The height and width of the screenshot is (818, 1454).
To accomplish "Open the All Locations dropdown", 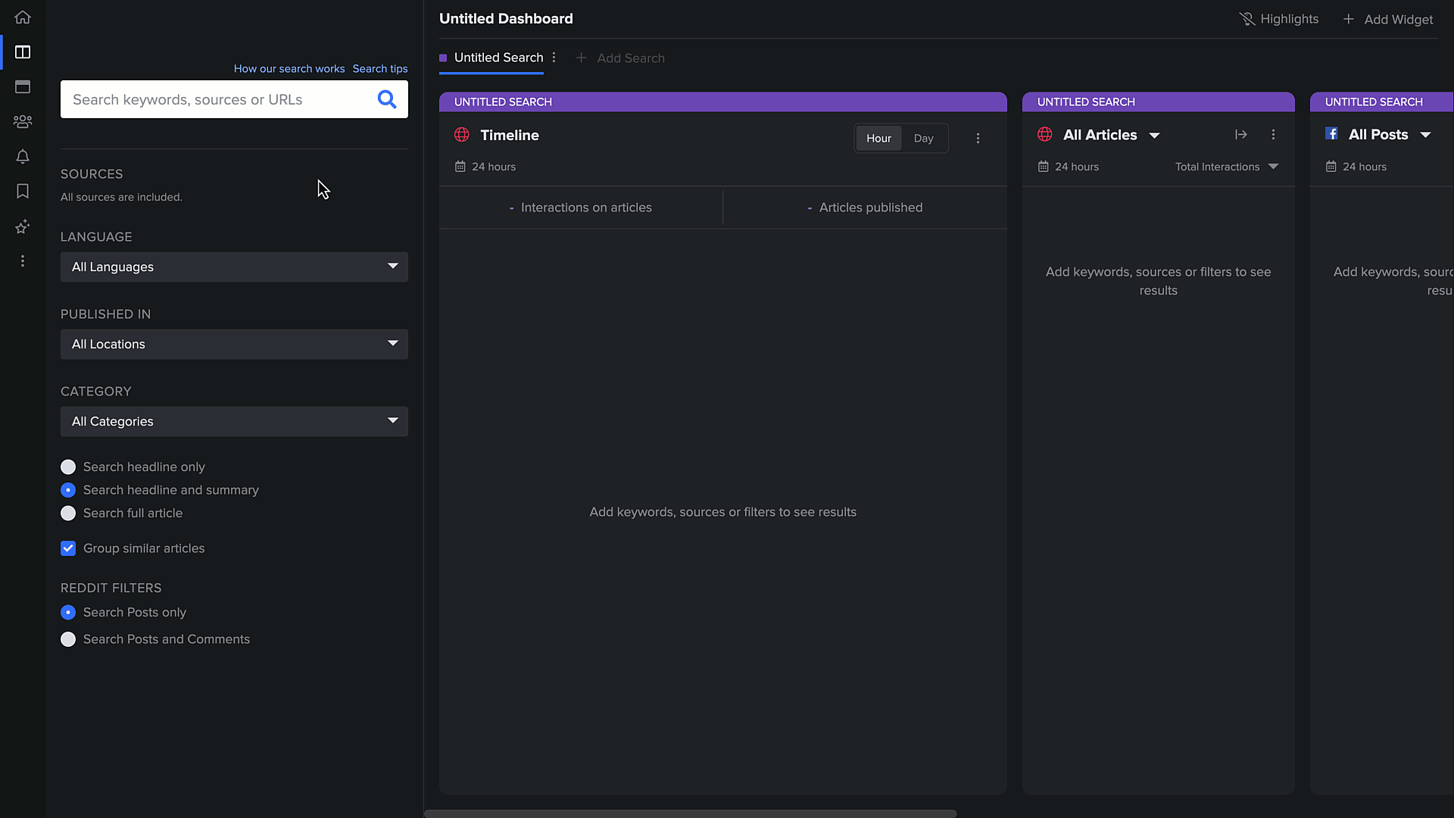I will pos(234,345).
